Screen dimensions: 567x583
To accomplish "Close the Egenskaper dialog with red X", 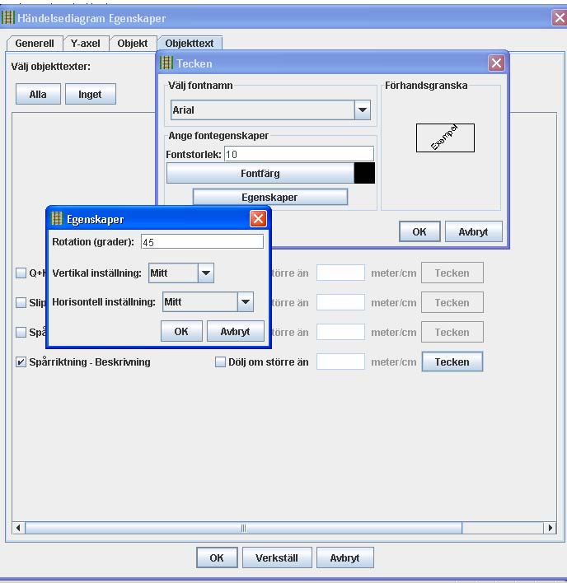I will coord(258,219).
